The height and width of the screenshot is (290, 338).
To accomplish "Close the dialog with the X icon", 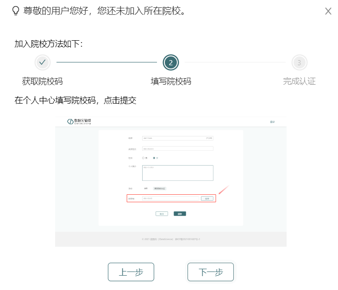I will (328, 11).
